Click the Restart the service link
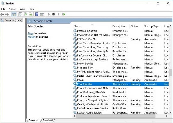 tap(31, 37)
